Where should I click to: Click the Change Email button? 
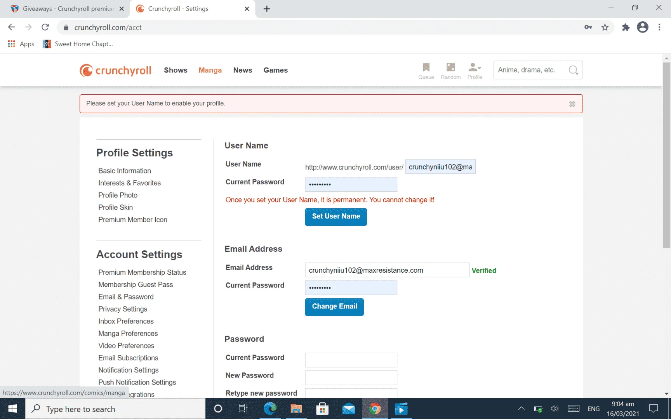[x=334, y=306]
